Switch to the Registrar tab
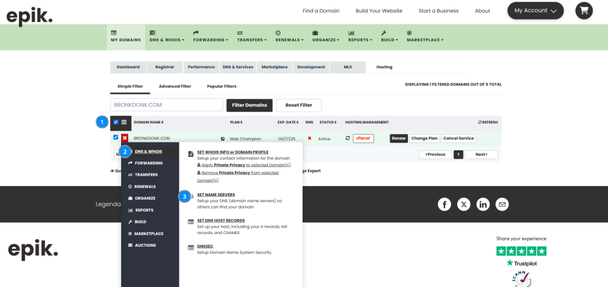 coord(164,67)
